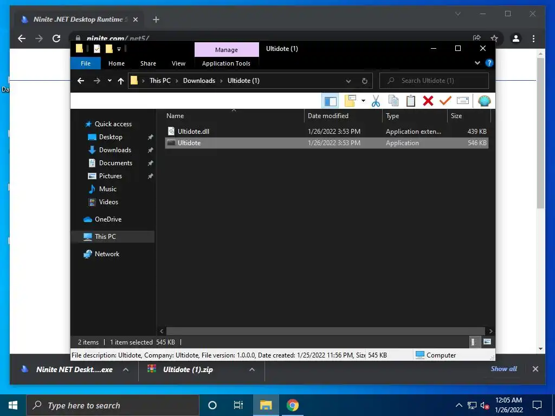The image size is (555, 416).
Task: Open Videos in navigation pane
Action: [x=108, y=202]
